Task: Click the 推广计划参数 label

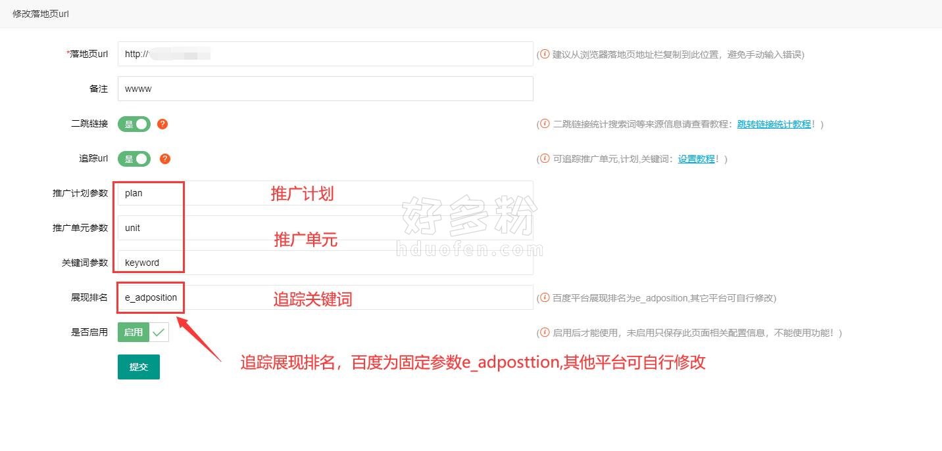Action: (x=80, y=193)
